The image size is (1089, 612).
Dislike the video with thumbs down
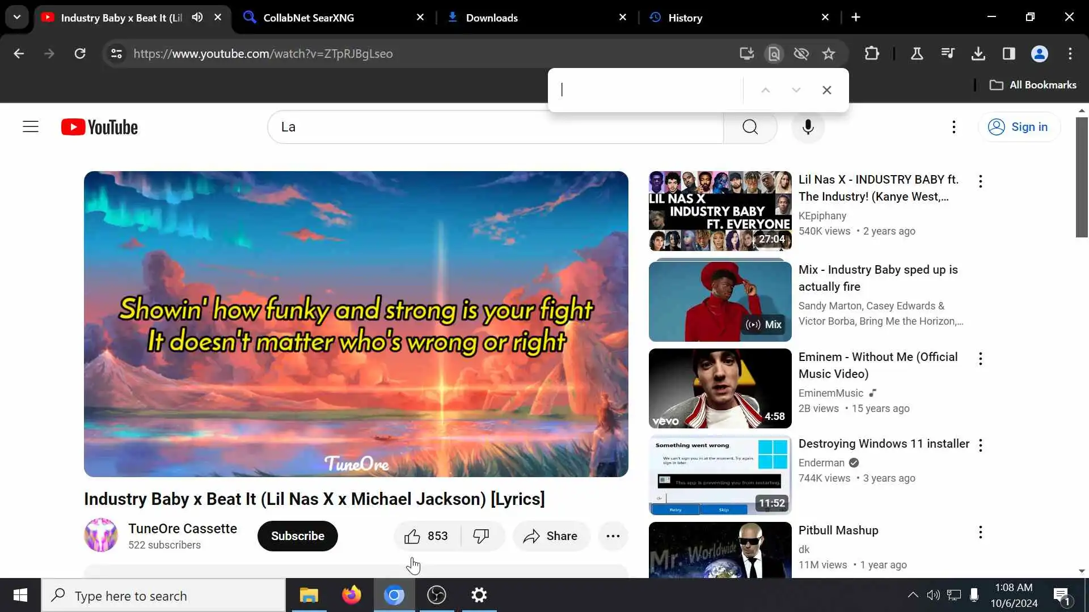[481, 536]
